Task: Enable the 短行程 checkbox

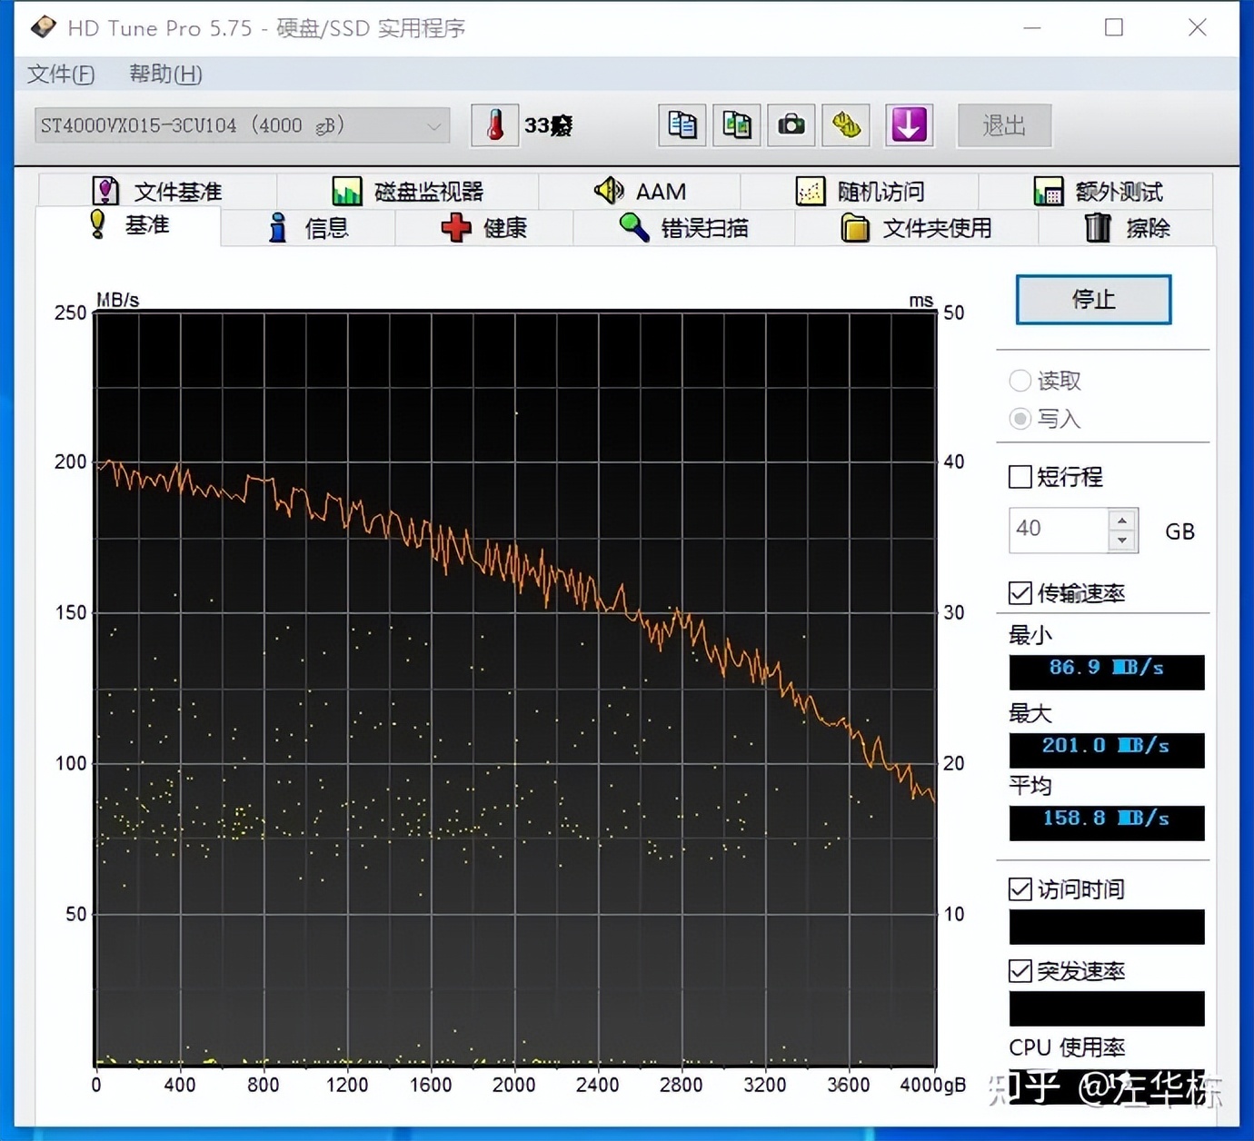Action: pos(1020,477)
